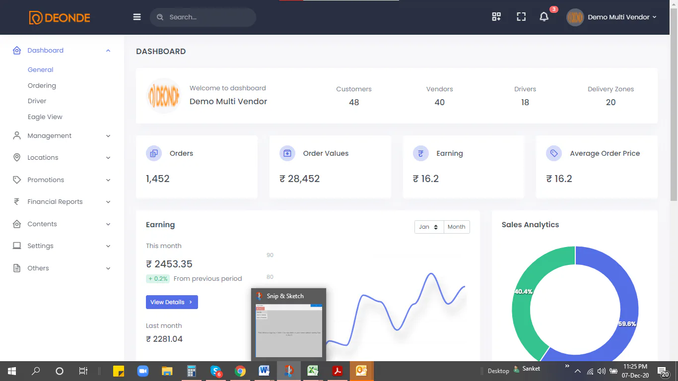Open Skype from the taskbar

point(216,371)
